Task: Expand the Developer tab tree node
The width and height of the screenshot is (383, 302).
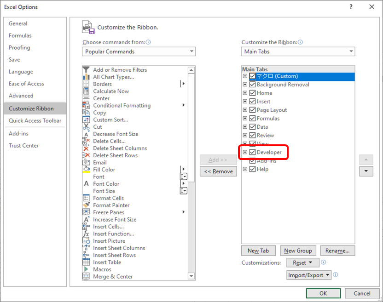Action: [245, 152]
